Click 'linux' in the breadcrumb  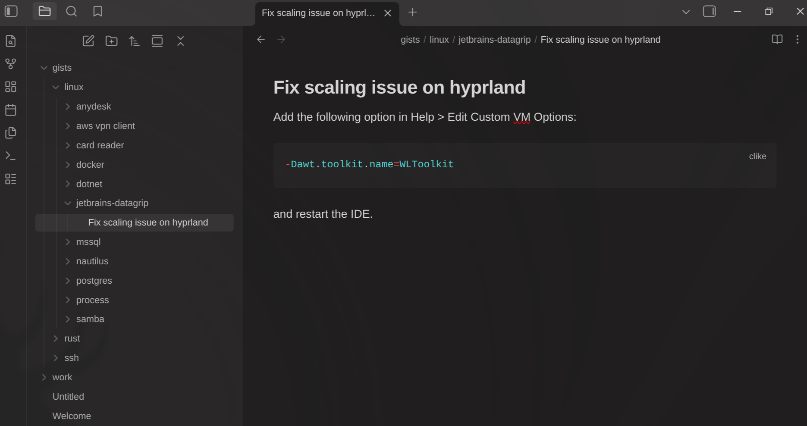[x=439, y=40]
